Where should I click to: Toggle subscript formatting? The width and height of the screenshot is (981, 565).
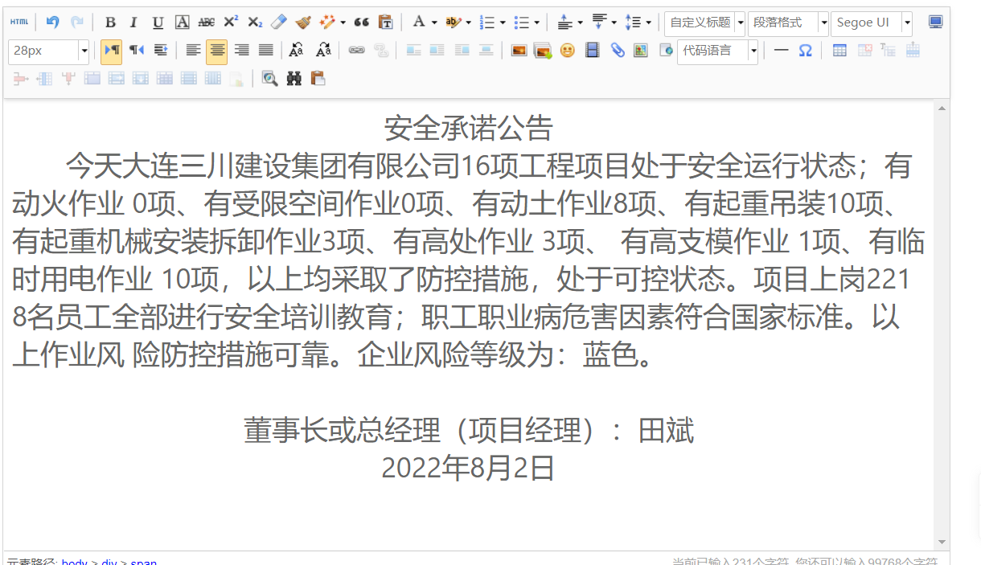255,23
